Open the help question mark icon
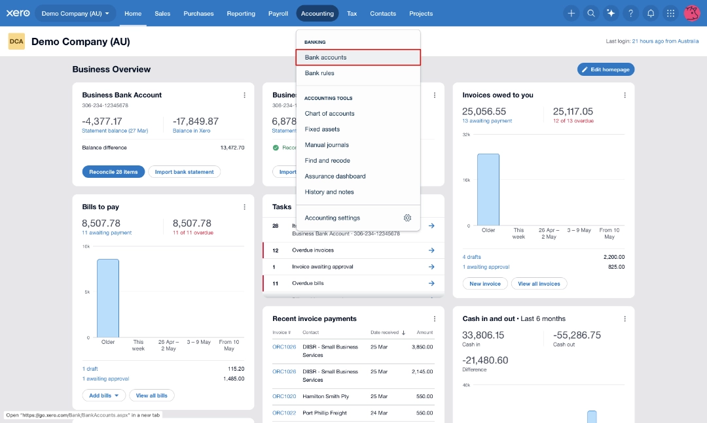This screenshot has height=423, width=707. point(630,14)
